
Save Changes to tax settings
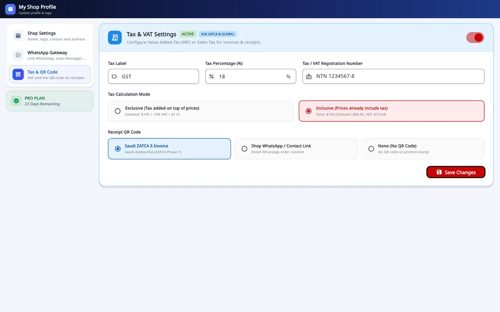coord(456,172)
